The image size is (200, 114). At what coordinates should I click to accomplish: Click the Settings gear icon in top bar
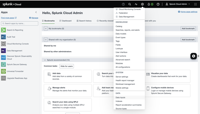[x=142, y=4]
